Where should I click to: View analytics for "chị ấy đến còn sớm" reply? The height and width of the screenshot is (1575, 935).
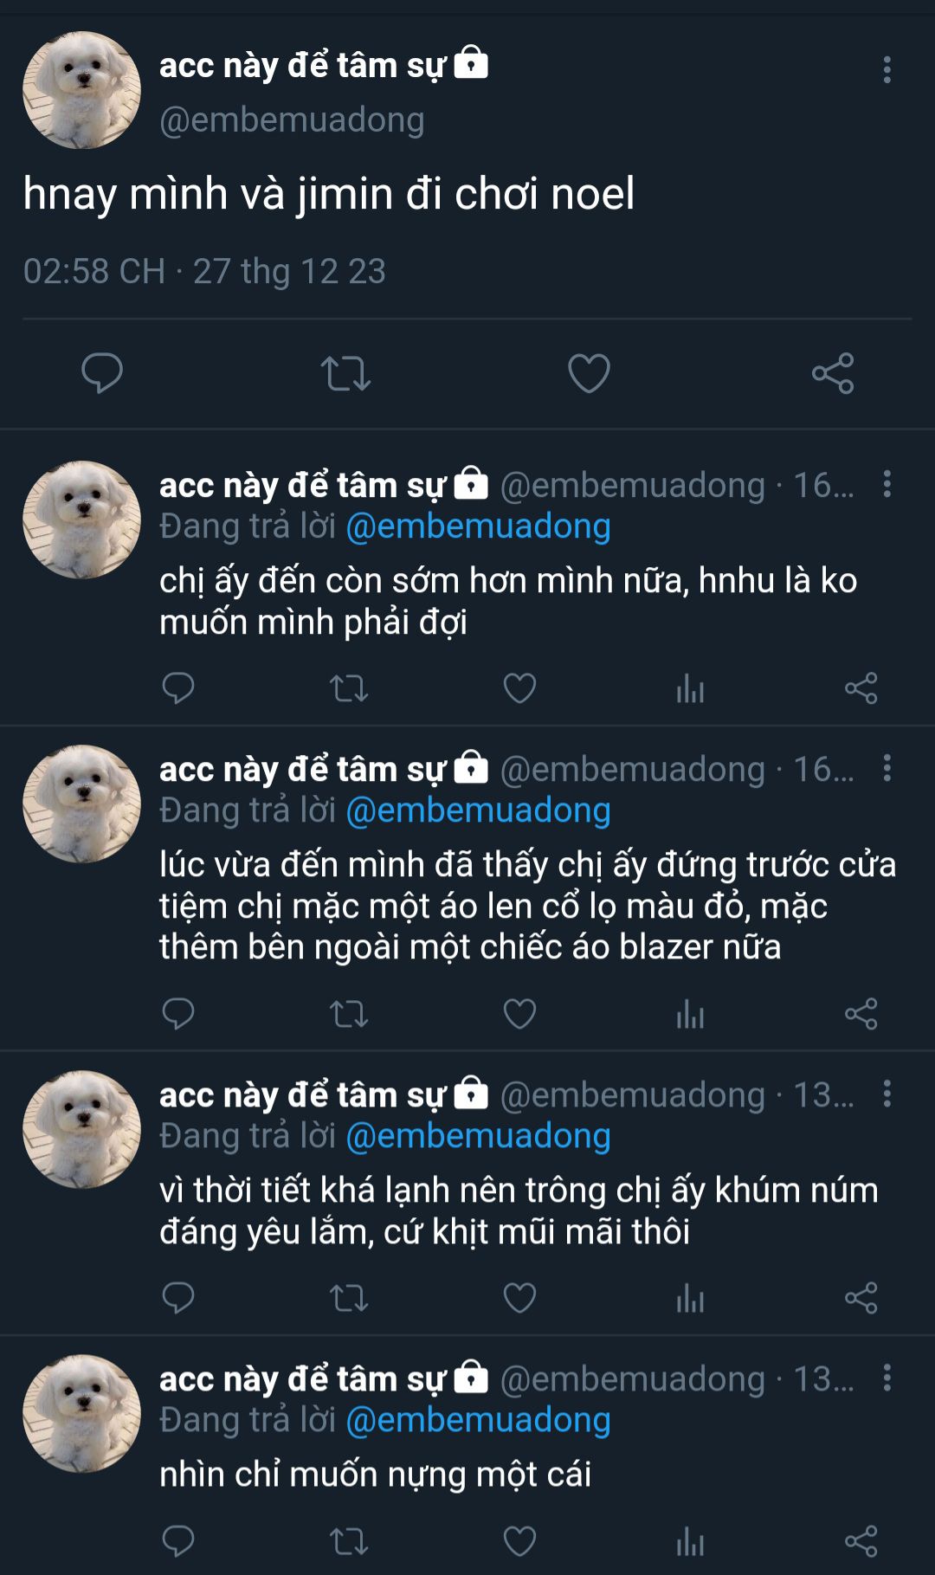[690, 689]
